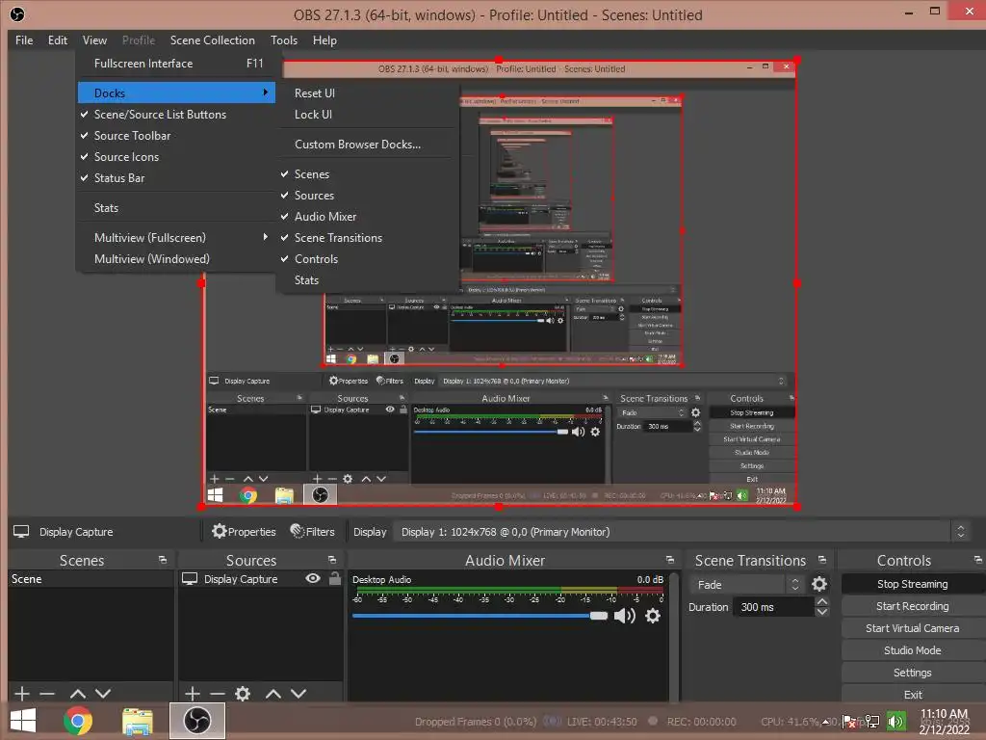Click OBS icon in the taskbar

(196, 721)
